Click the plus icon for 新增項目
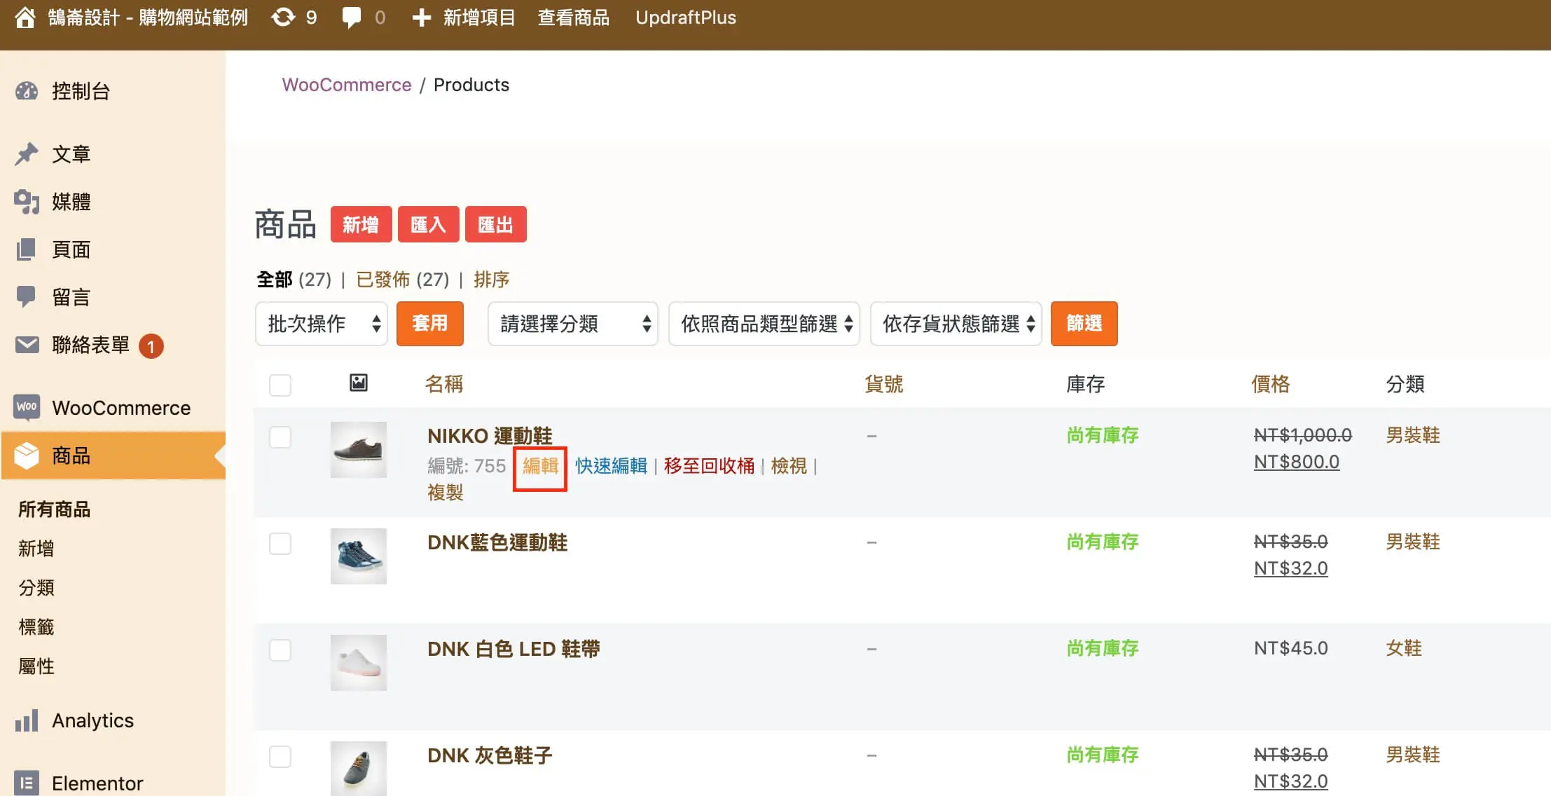1551x796 pixels. [421, 18]
